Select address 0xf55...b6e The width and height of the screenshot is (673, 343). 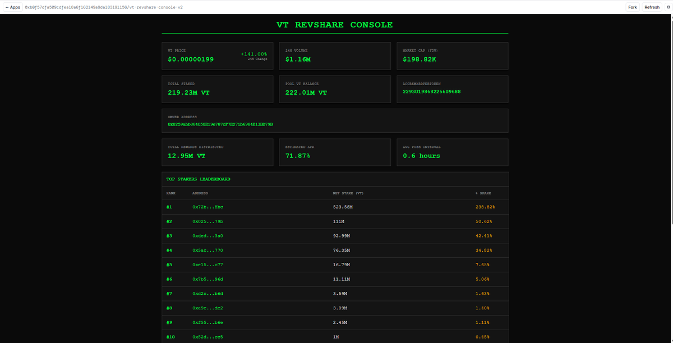click(208, 323)
